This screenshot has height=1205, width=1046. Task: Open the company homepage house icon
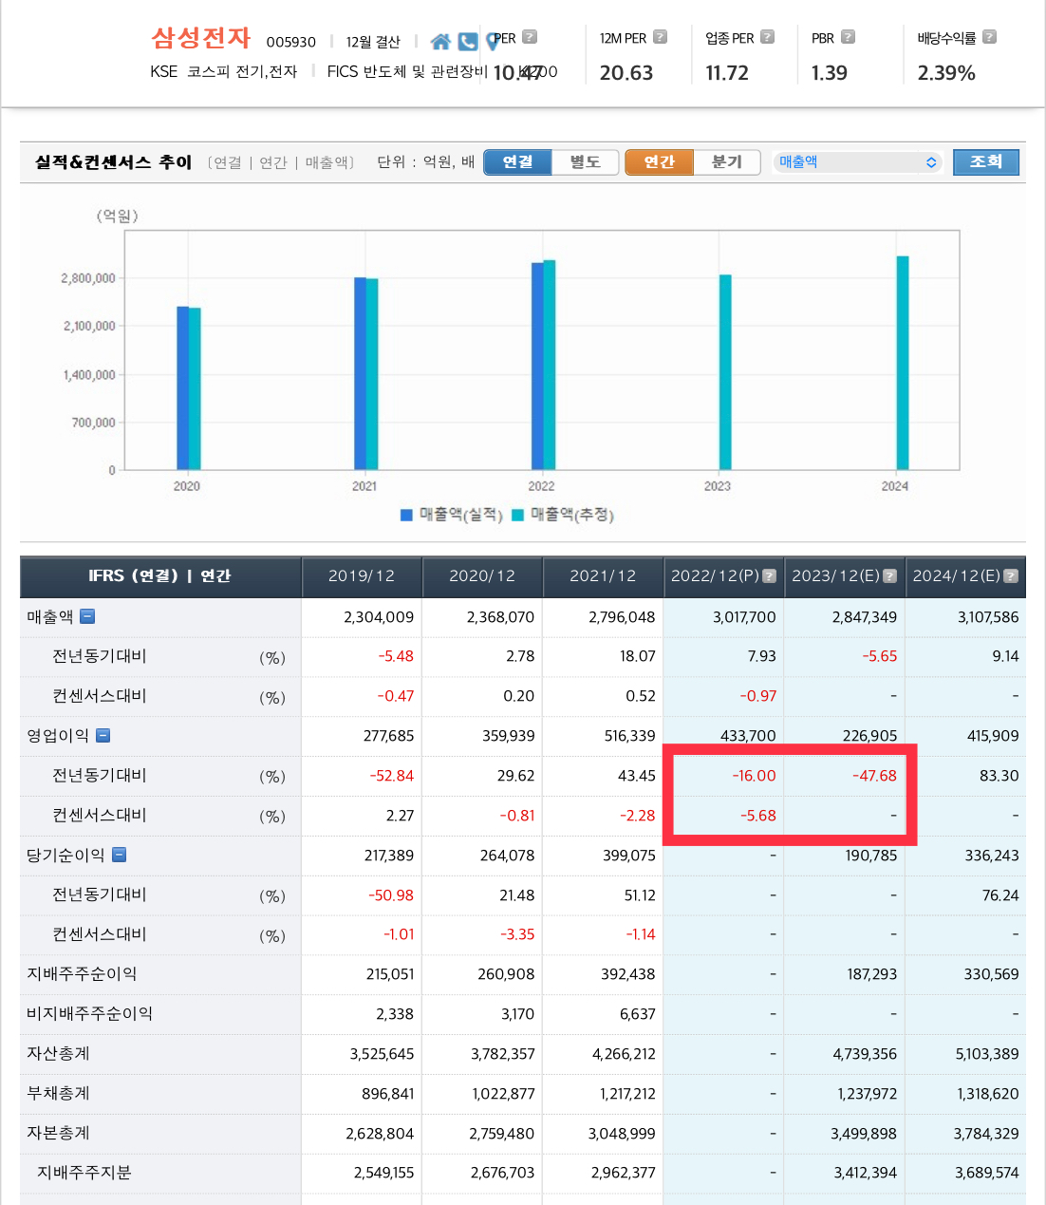(440, 42)
